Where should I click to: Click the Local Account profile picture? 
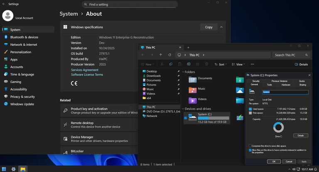8,16
